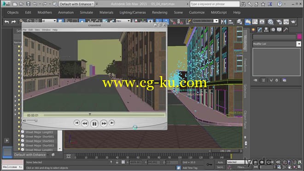The width and height of the screenshot is (304, 171).
Task: Click the Redo arrow on main toolbar
Action: click(x=13, y=22)
